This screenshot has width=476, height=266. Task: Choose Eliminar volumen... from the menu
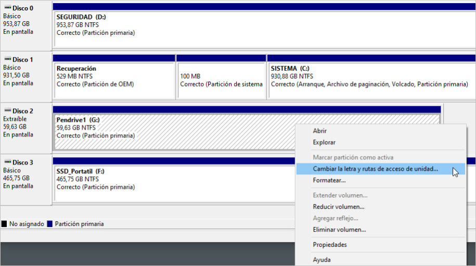tap(339, 230)
